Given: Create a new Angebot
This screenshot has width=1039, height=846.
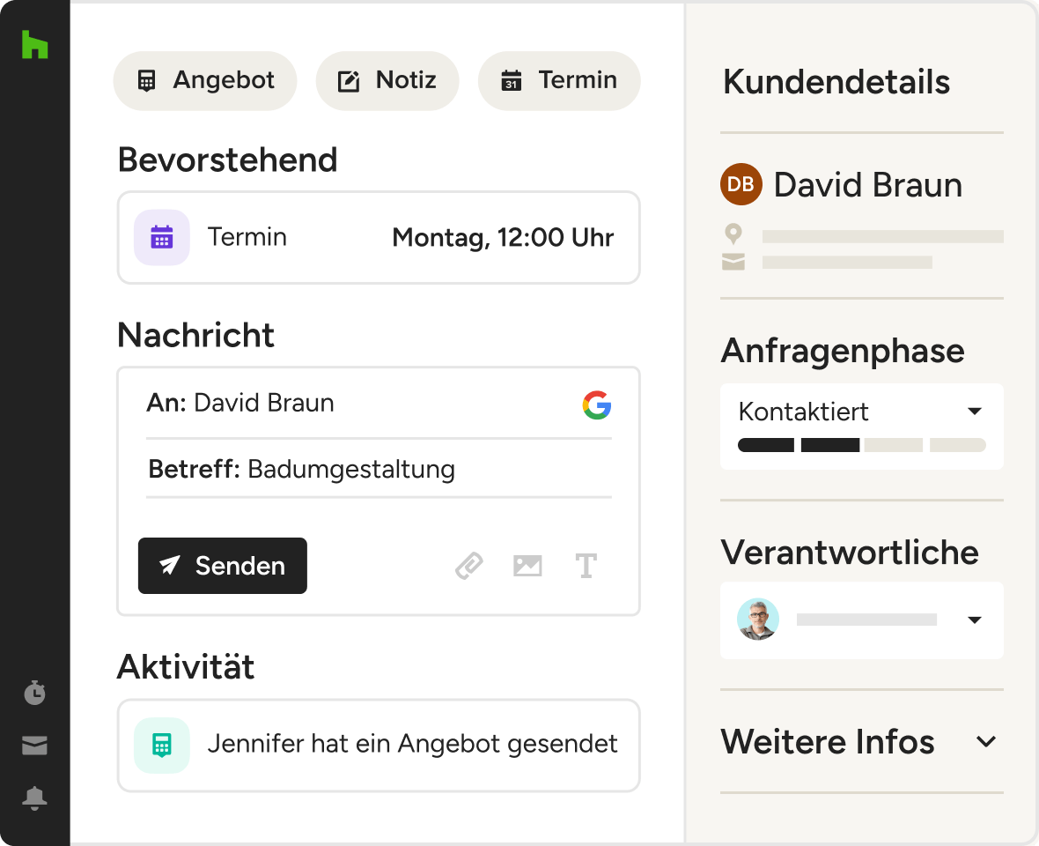Looking at the screenshot, I should coord(205,81).
